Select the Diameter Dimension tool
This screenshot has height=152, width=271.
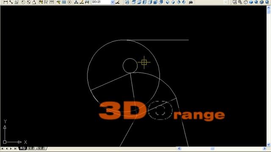[29, 2]
